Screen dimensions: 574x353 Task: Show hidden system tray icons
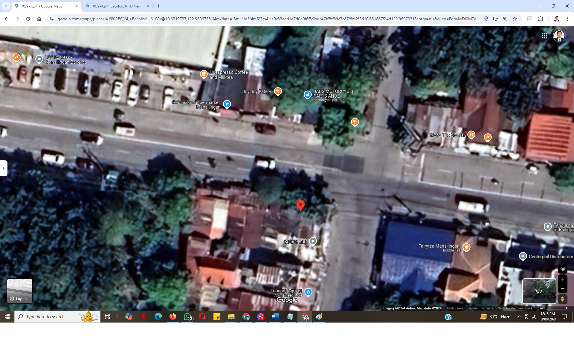[x=519, y=317]
